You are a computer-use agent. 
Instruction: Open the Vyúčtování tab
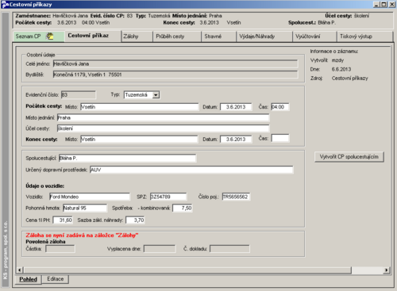click(314, 36)
